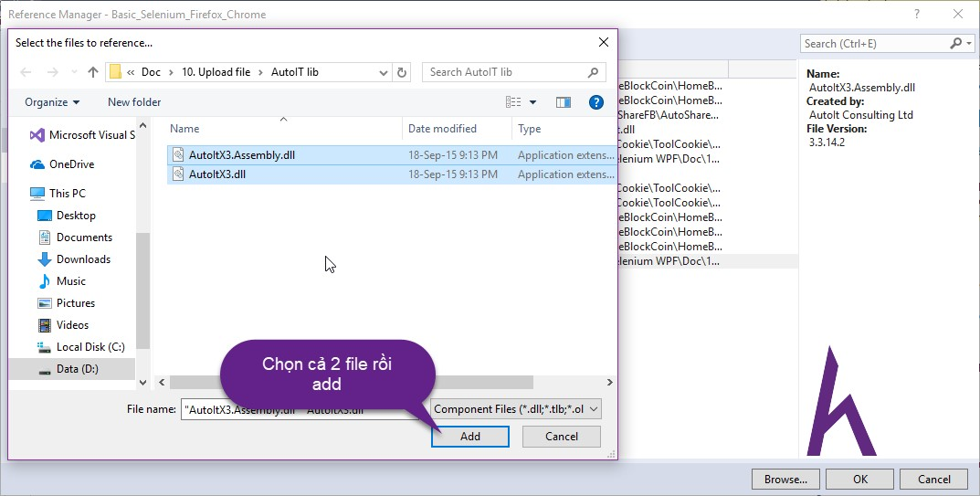This screenshot has width=980, height=496.
Task: Open file dialog Help
Action: (596, 102)
